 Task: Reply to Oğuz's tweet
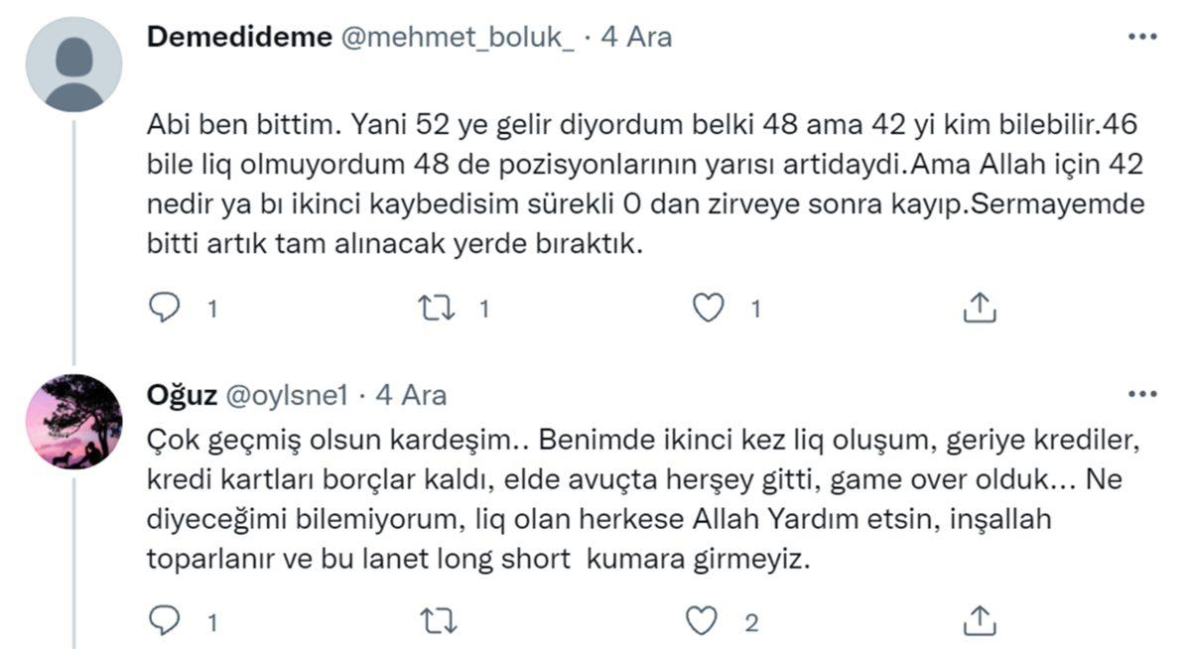point(165,619)
